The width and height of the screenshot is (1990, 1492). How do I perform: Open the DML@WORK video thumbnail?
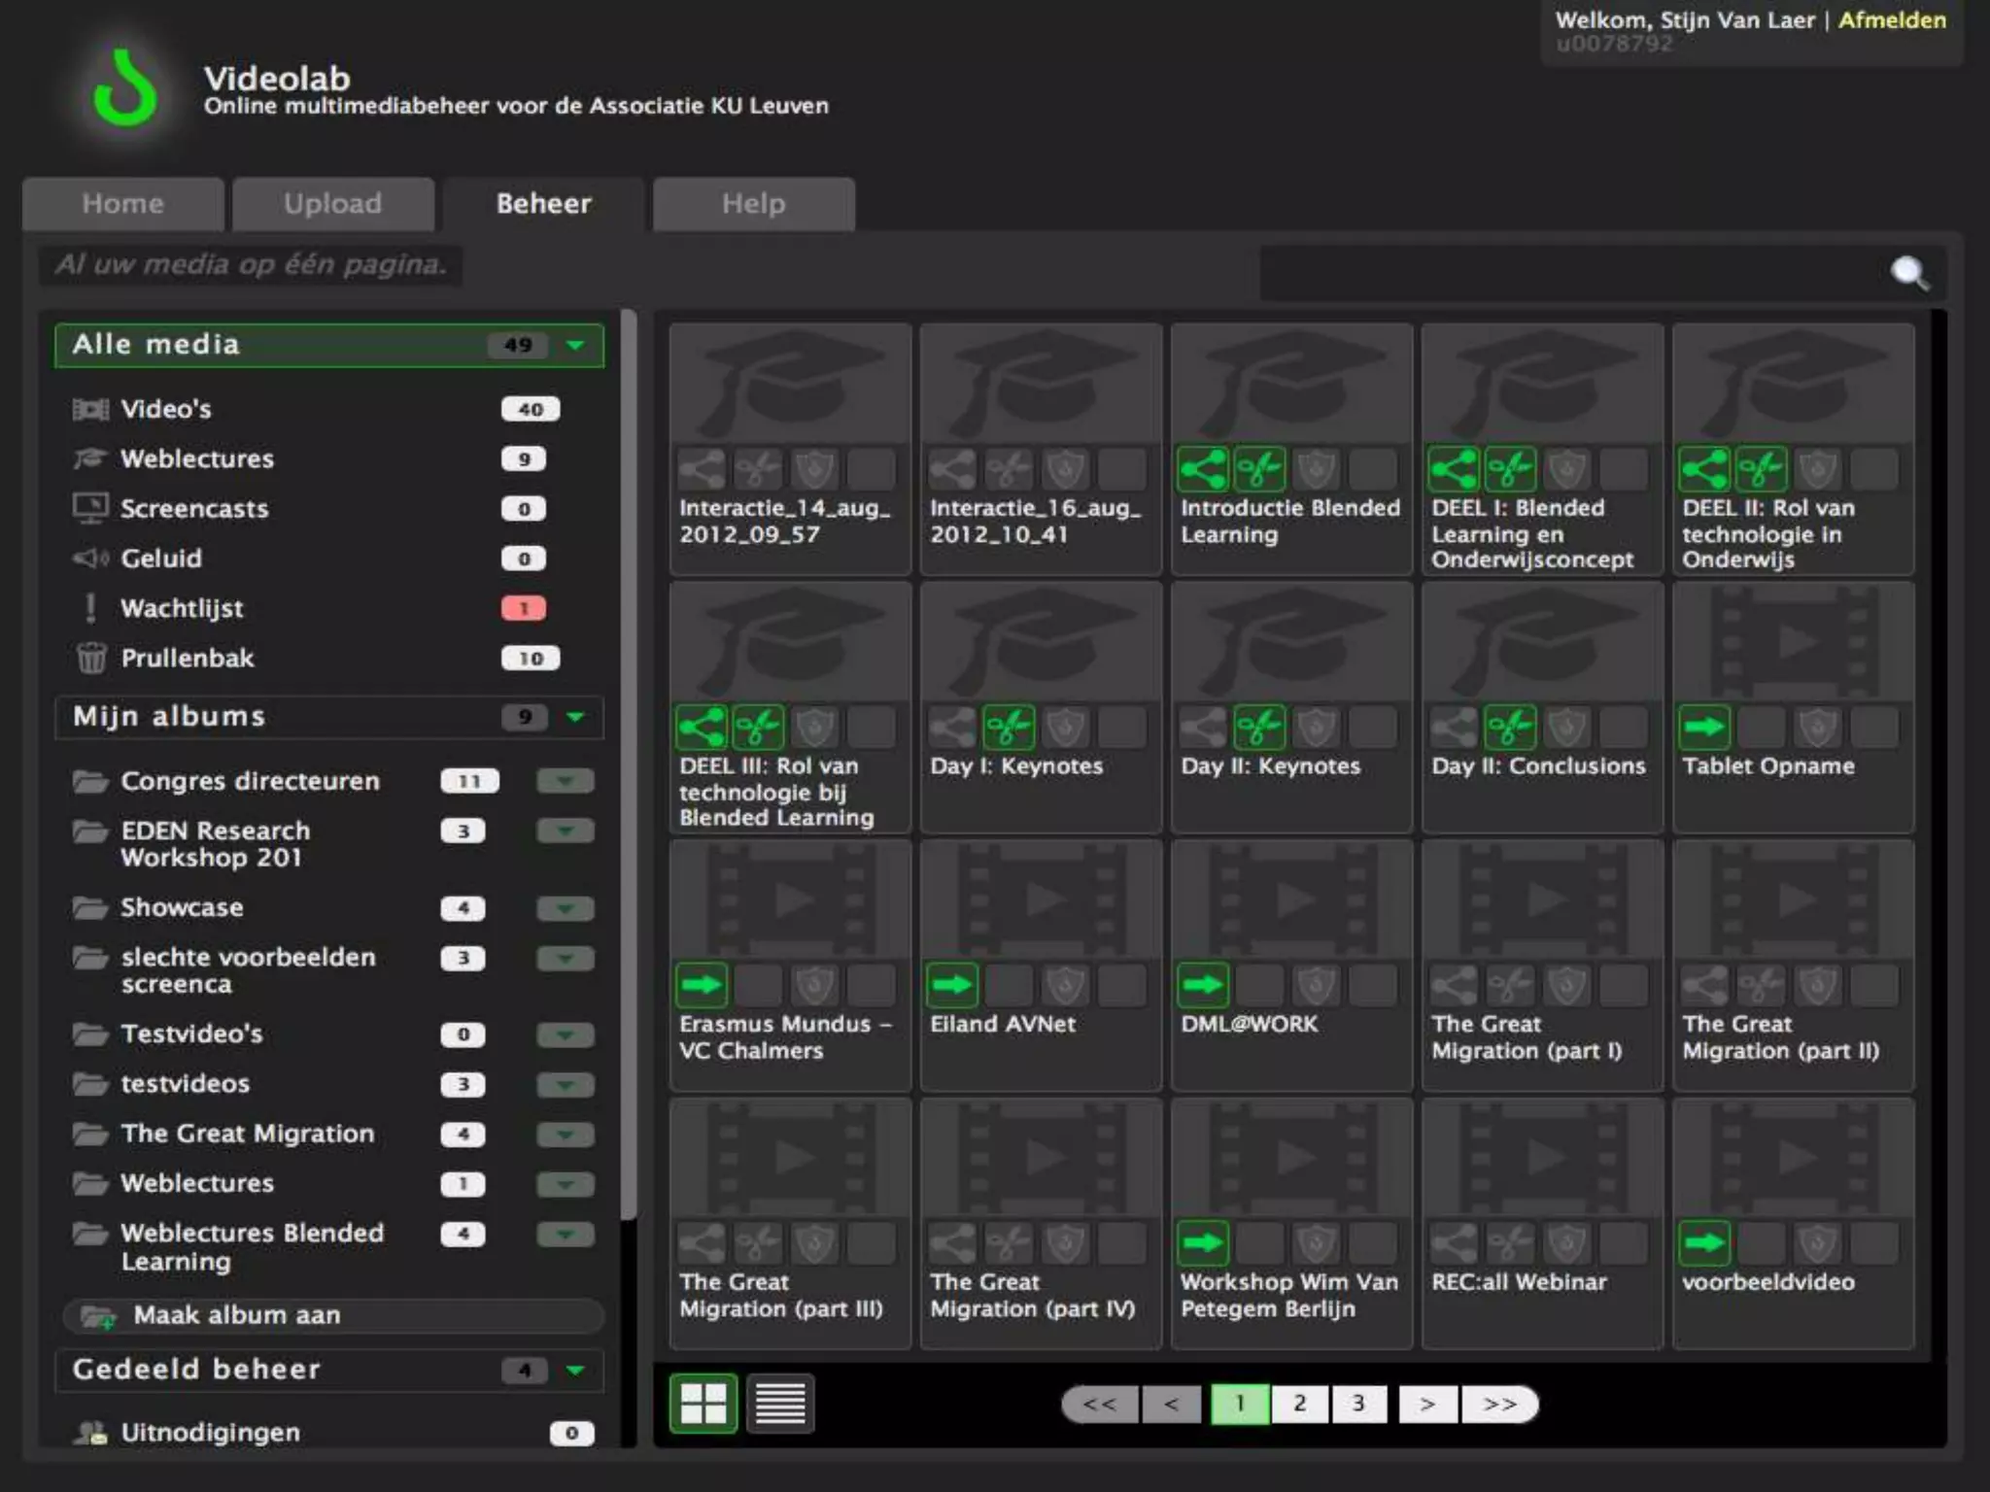point(1290,899)
